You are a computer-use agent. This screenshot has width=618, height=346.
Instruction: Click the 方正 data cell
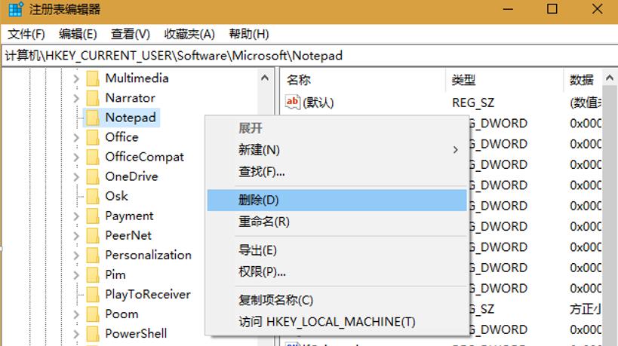pyautogui.click(x=586, y=309)
